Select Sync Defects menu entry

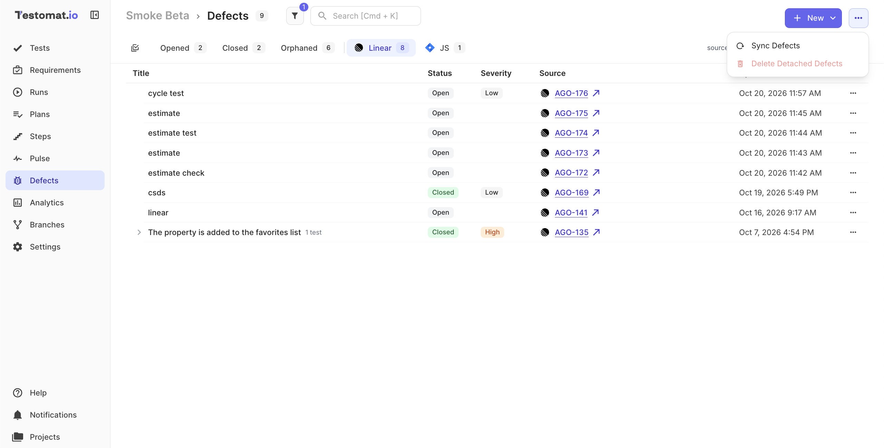click(798, 46)
